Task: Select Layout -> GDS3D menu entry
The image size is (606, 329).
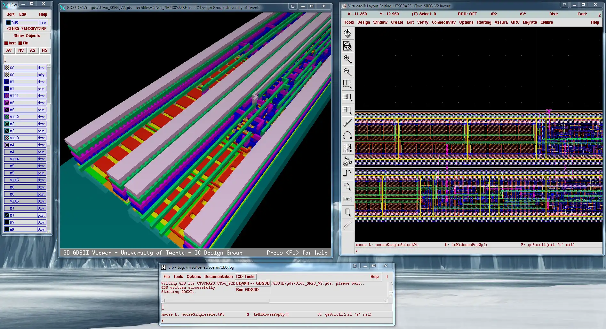Action: pyautogui.click(x=252, y=283)
